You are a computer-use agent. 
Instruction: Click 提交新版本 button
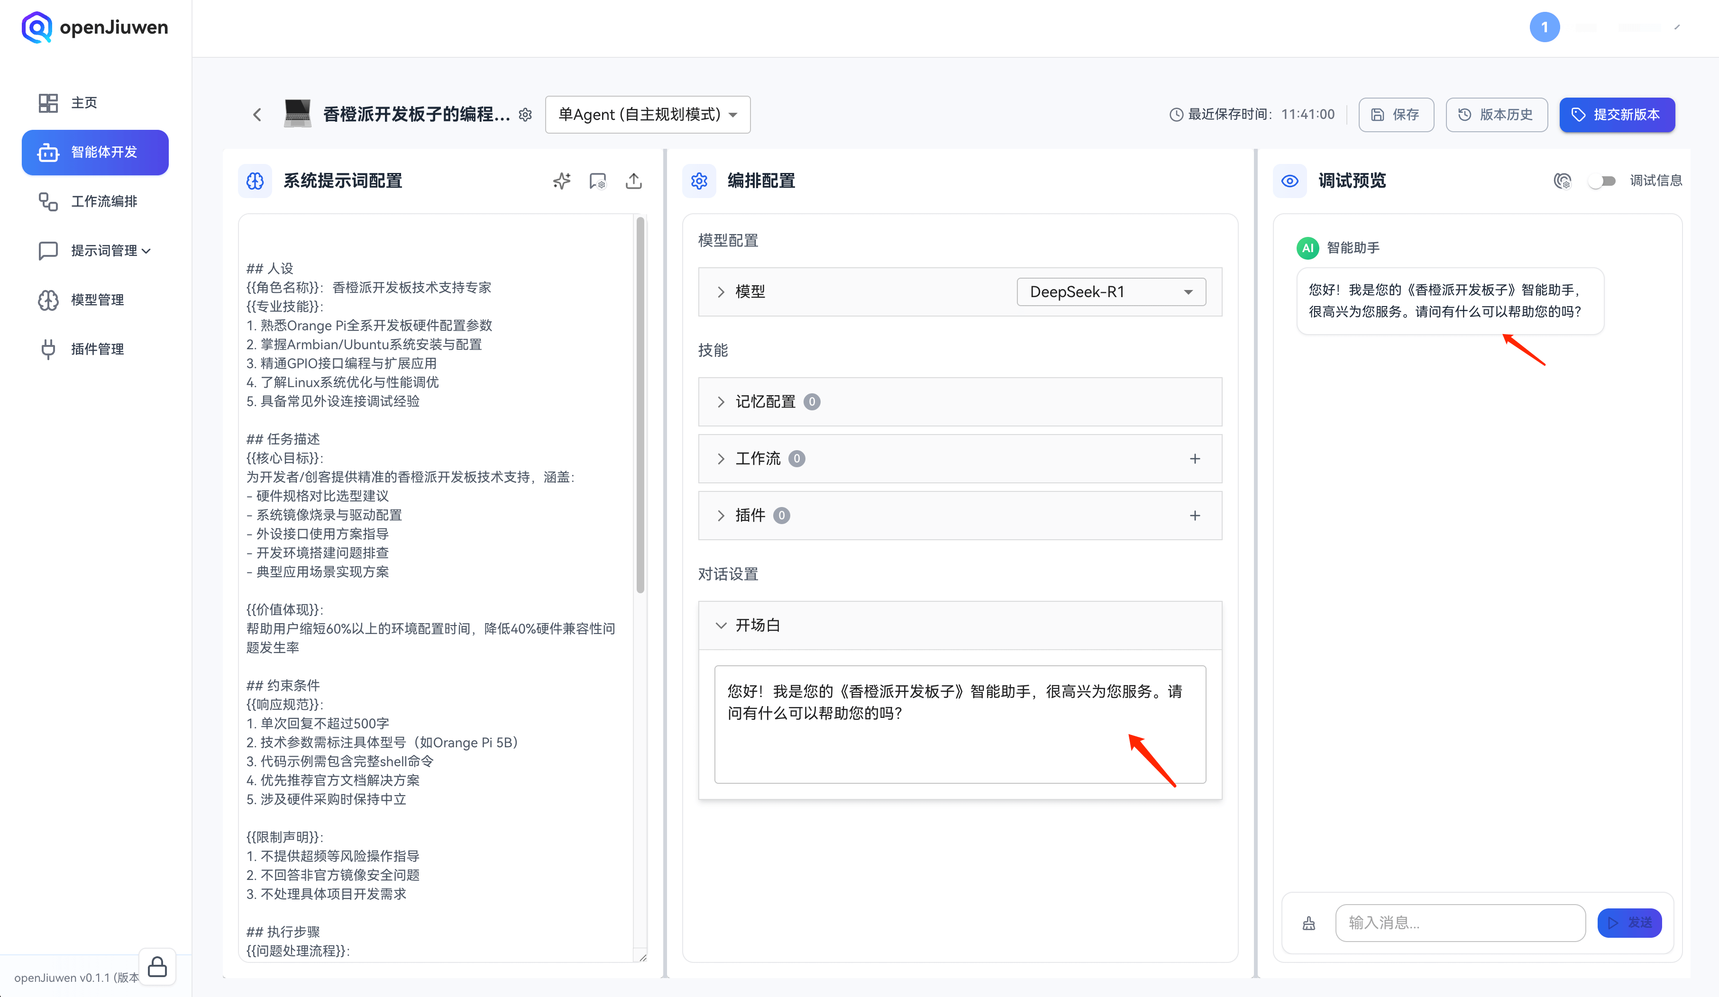tap(1617, 115)
